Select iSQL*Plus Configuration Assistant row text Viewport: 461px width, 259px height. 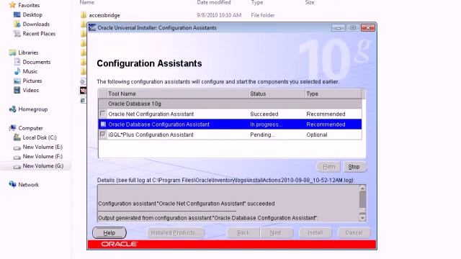tap(151, 135)
